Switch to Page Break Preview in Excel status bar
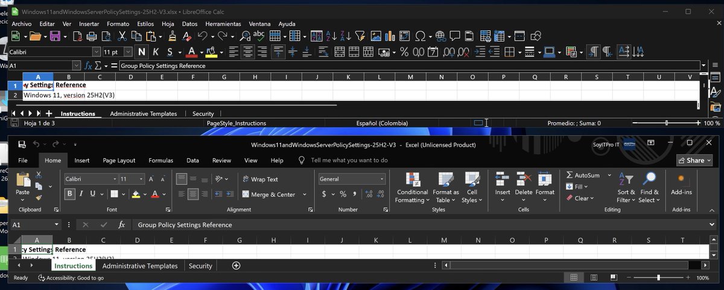 pyautogui.click(x=614, y=278)
